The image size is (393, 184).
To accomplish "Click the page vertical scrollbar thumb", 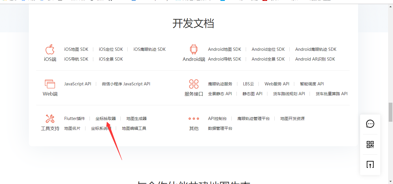I will pos(391,112).
